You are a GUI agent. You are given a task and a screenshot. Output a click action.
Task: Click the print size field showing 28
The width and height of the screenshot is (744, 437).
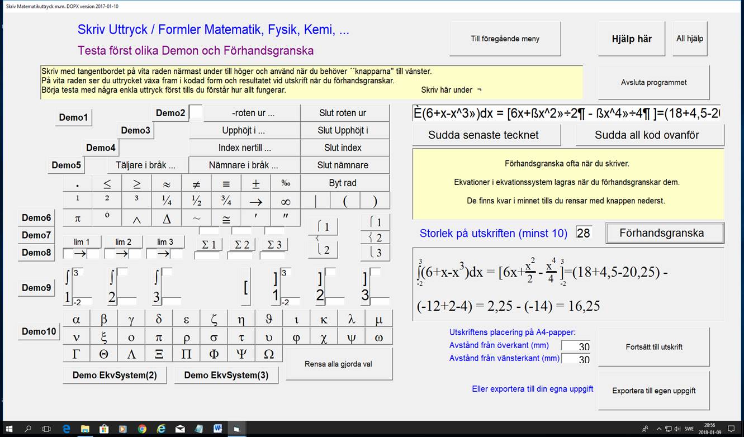pos(584,233)
